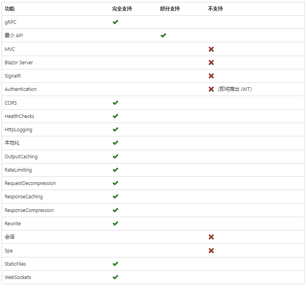Screen dimensions: 306x288
Task: Click the red X in the MVC row
Action: [211, 49]
